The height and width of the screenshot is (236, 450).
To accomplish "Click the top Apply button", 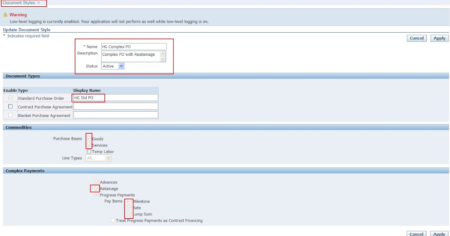I will click(x=439, y=38).
